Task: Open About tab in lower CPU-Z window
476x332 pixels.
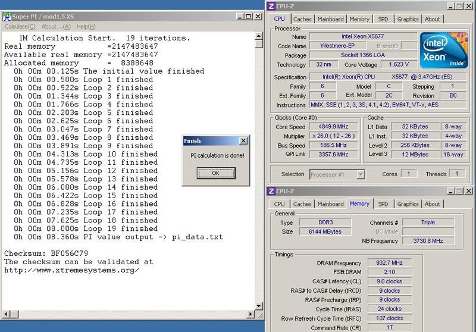Action: click(x=433, y=204)
